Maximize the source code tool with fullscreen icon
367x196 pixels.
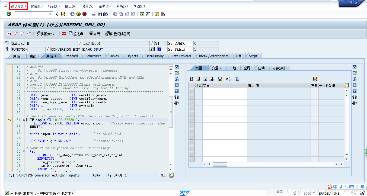(x=177, y=85)
